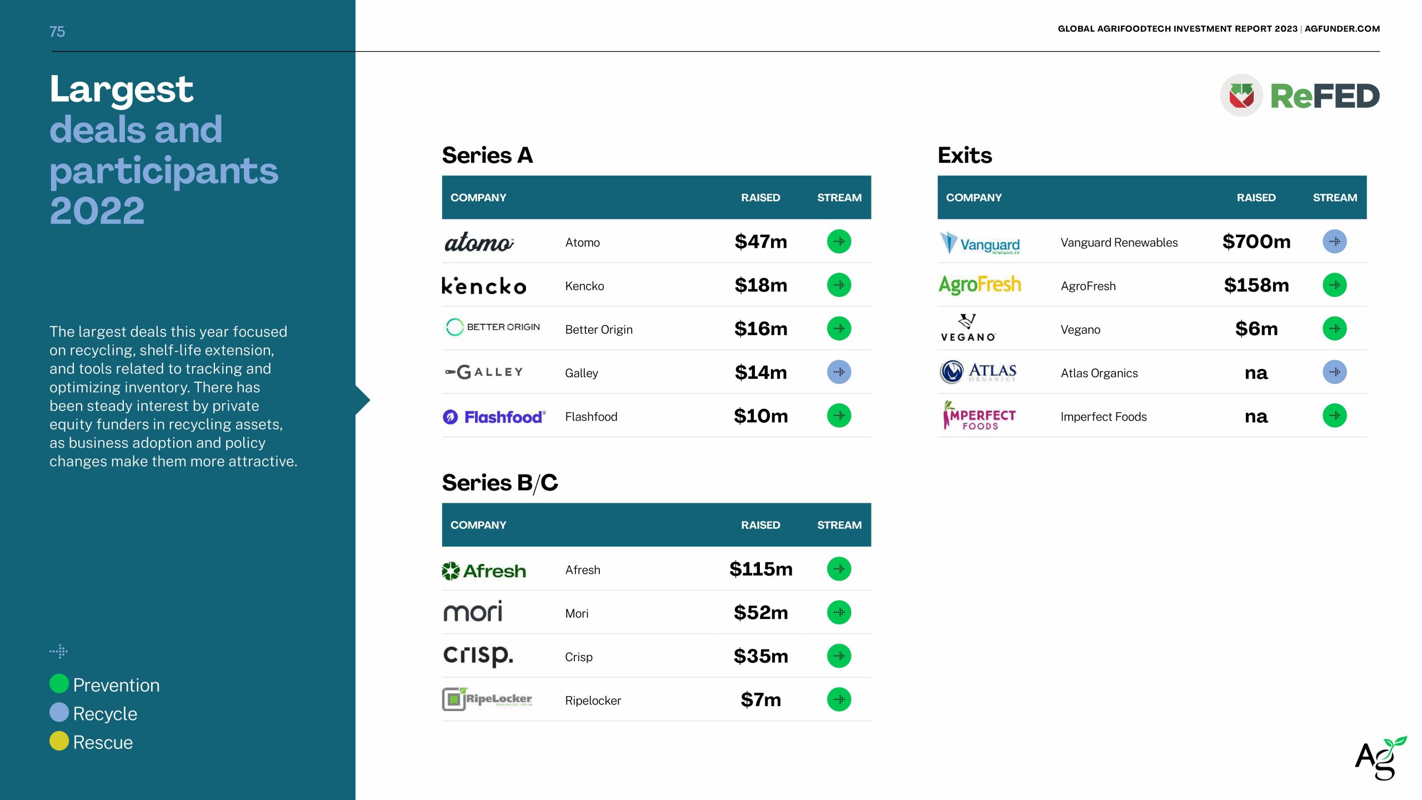Click the Largest deals title text
Screen dimensions: 1422x800
(164, 149)
